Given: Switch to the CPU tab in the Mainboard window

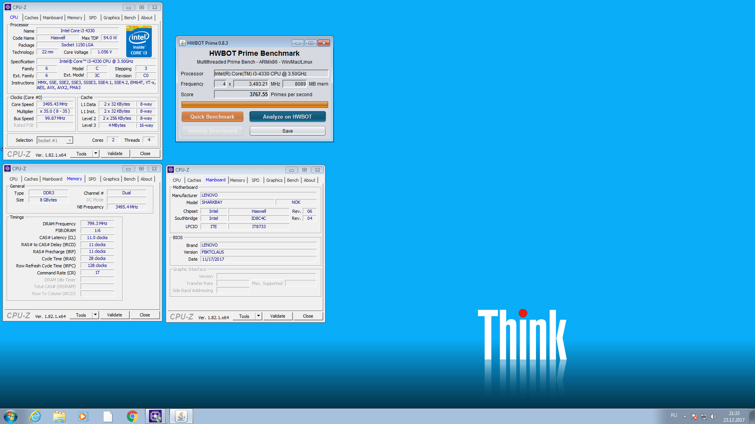Looking at the screenshot, I should click(177, 180).
